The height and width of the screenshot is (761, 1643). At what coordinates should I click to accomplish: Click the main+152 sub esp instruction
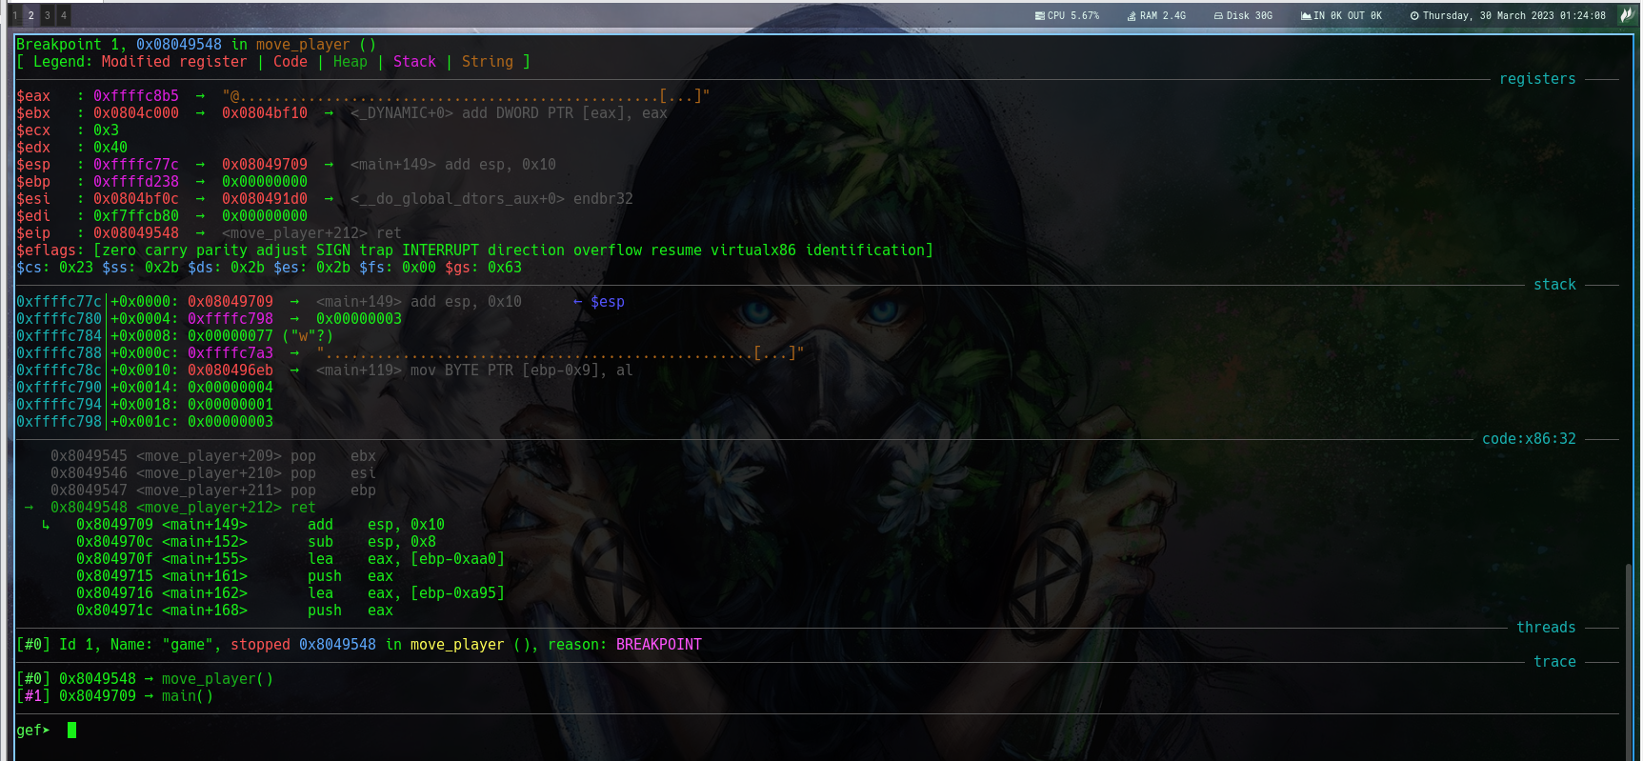[x=256, y=541]
